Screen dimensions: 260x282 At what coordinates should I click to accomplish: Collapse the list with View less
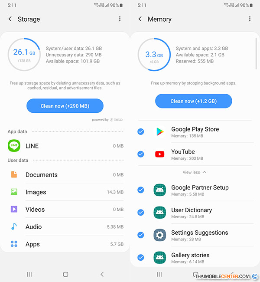[x=195, y=172]
